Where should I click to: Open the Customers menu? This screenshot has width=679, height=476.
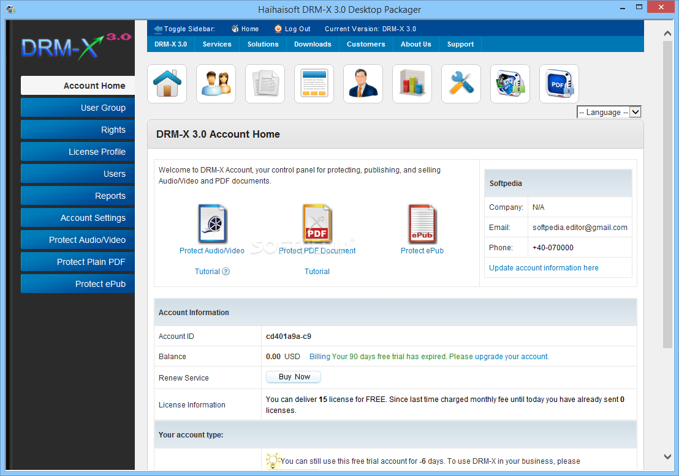coord(366,44)
